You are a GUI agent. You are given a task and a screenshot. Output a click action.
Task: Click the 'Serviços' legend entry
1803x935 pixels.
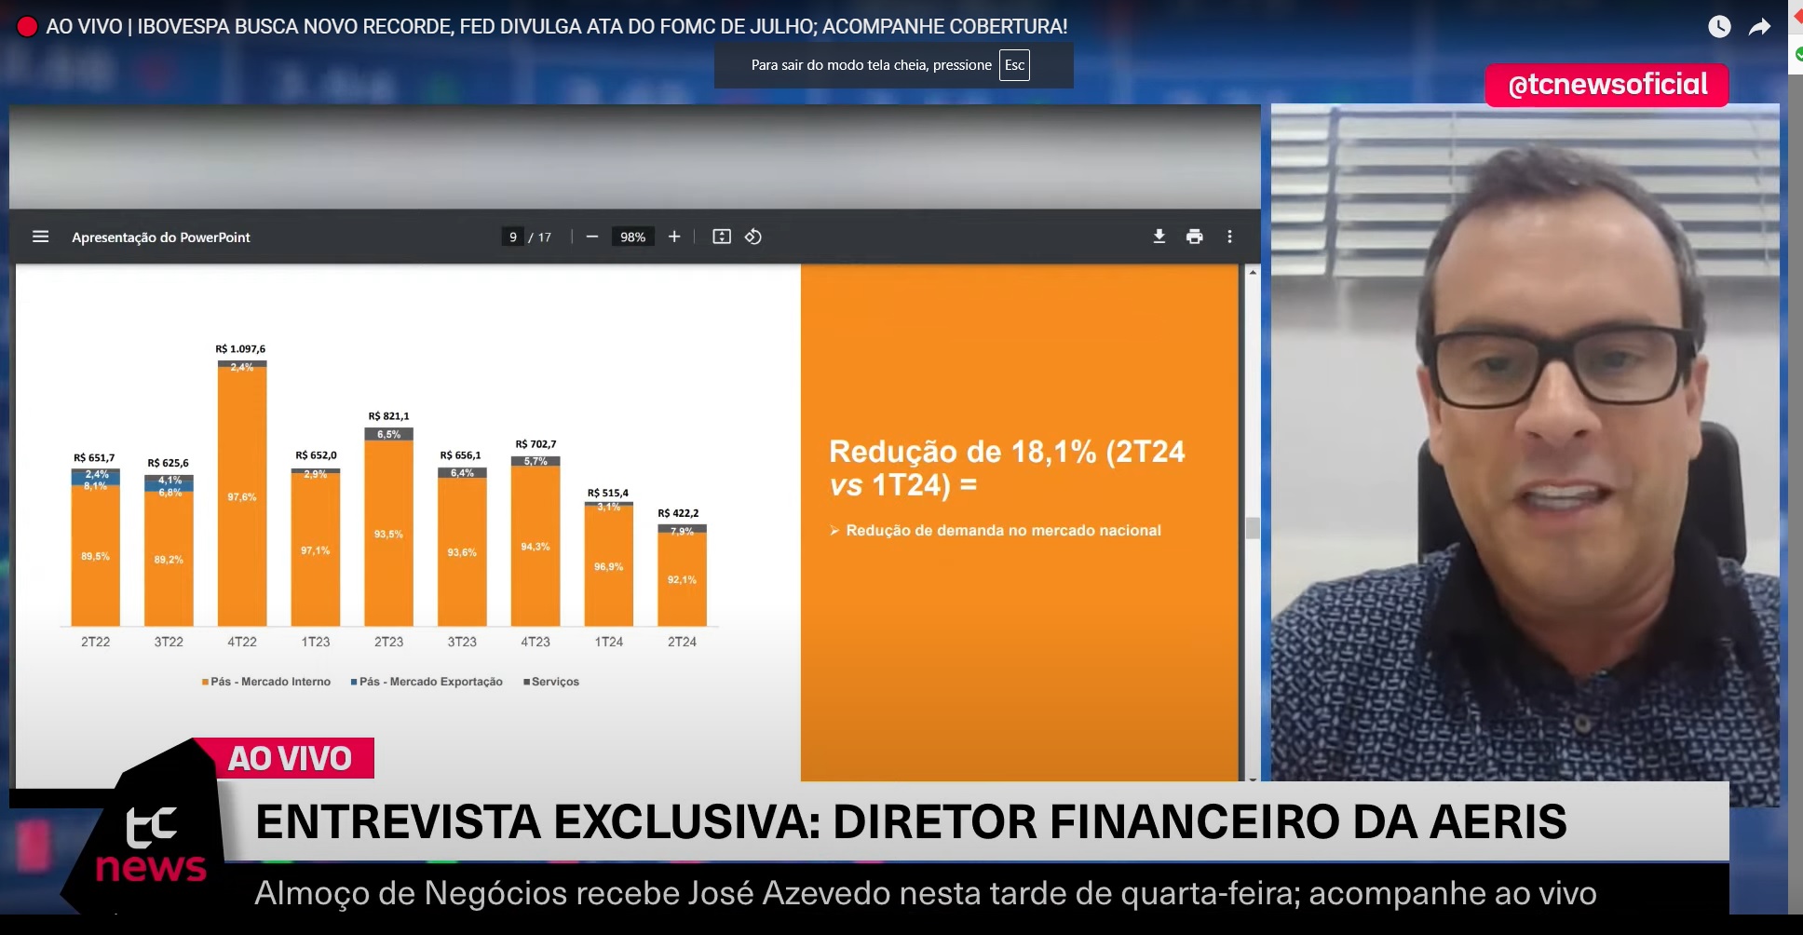(x=551, y=682)
